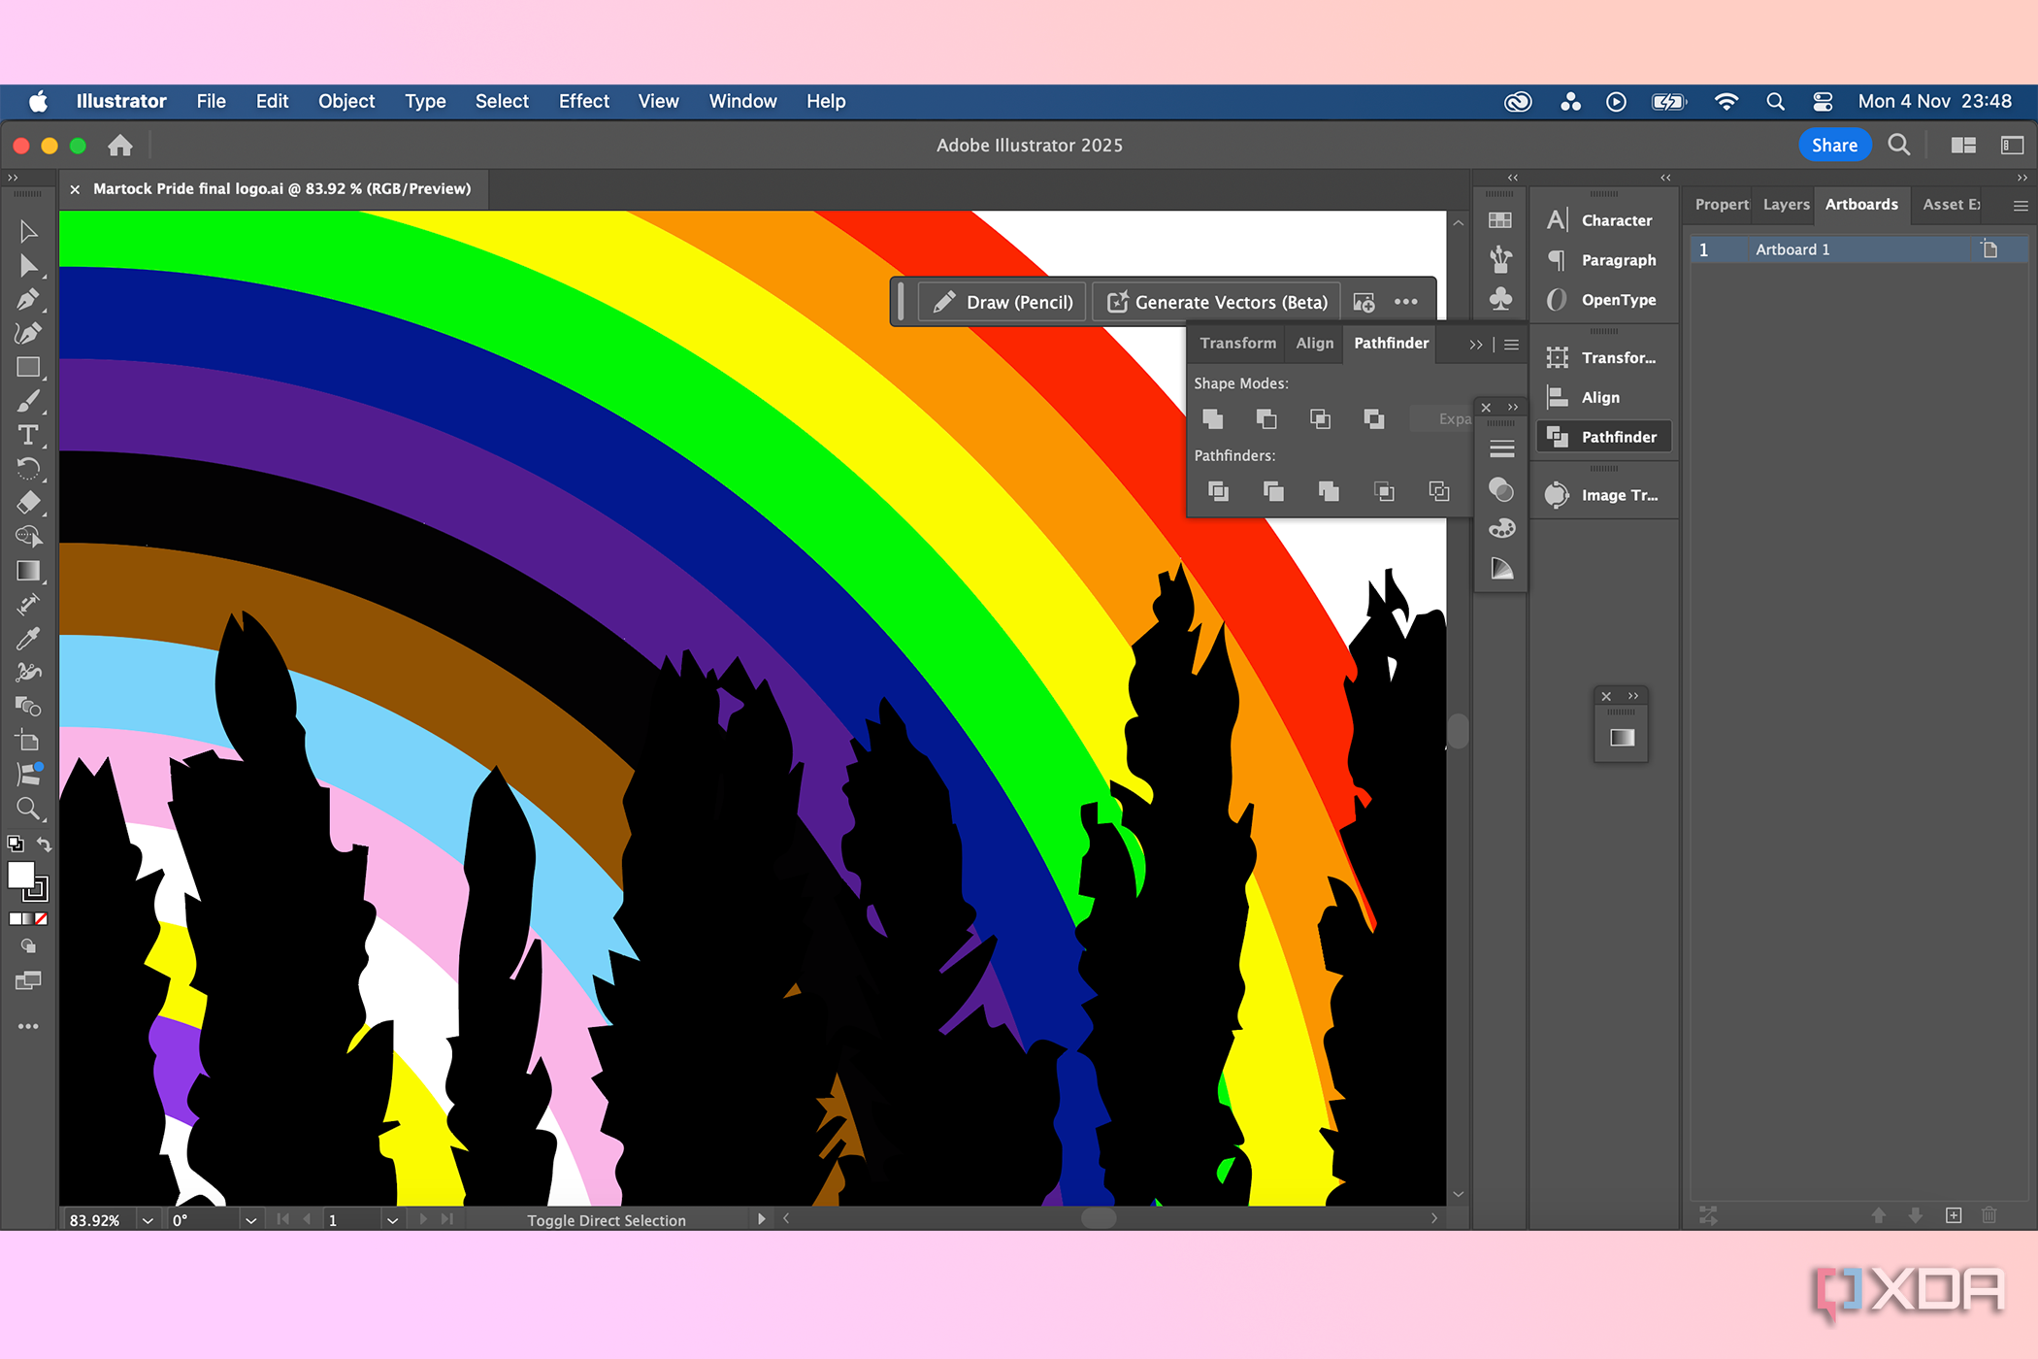Image resolution: width=2038 pixels, height=1359 pixels.
Task: Pick the Paintbrush tool
Action: pos(28,401)
